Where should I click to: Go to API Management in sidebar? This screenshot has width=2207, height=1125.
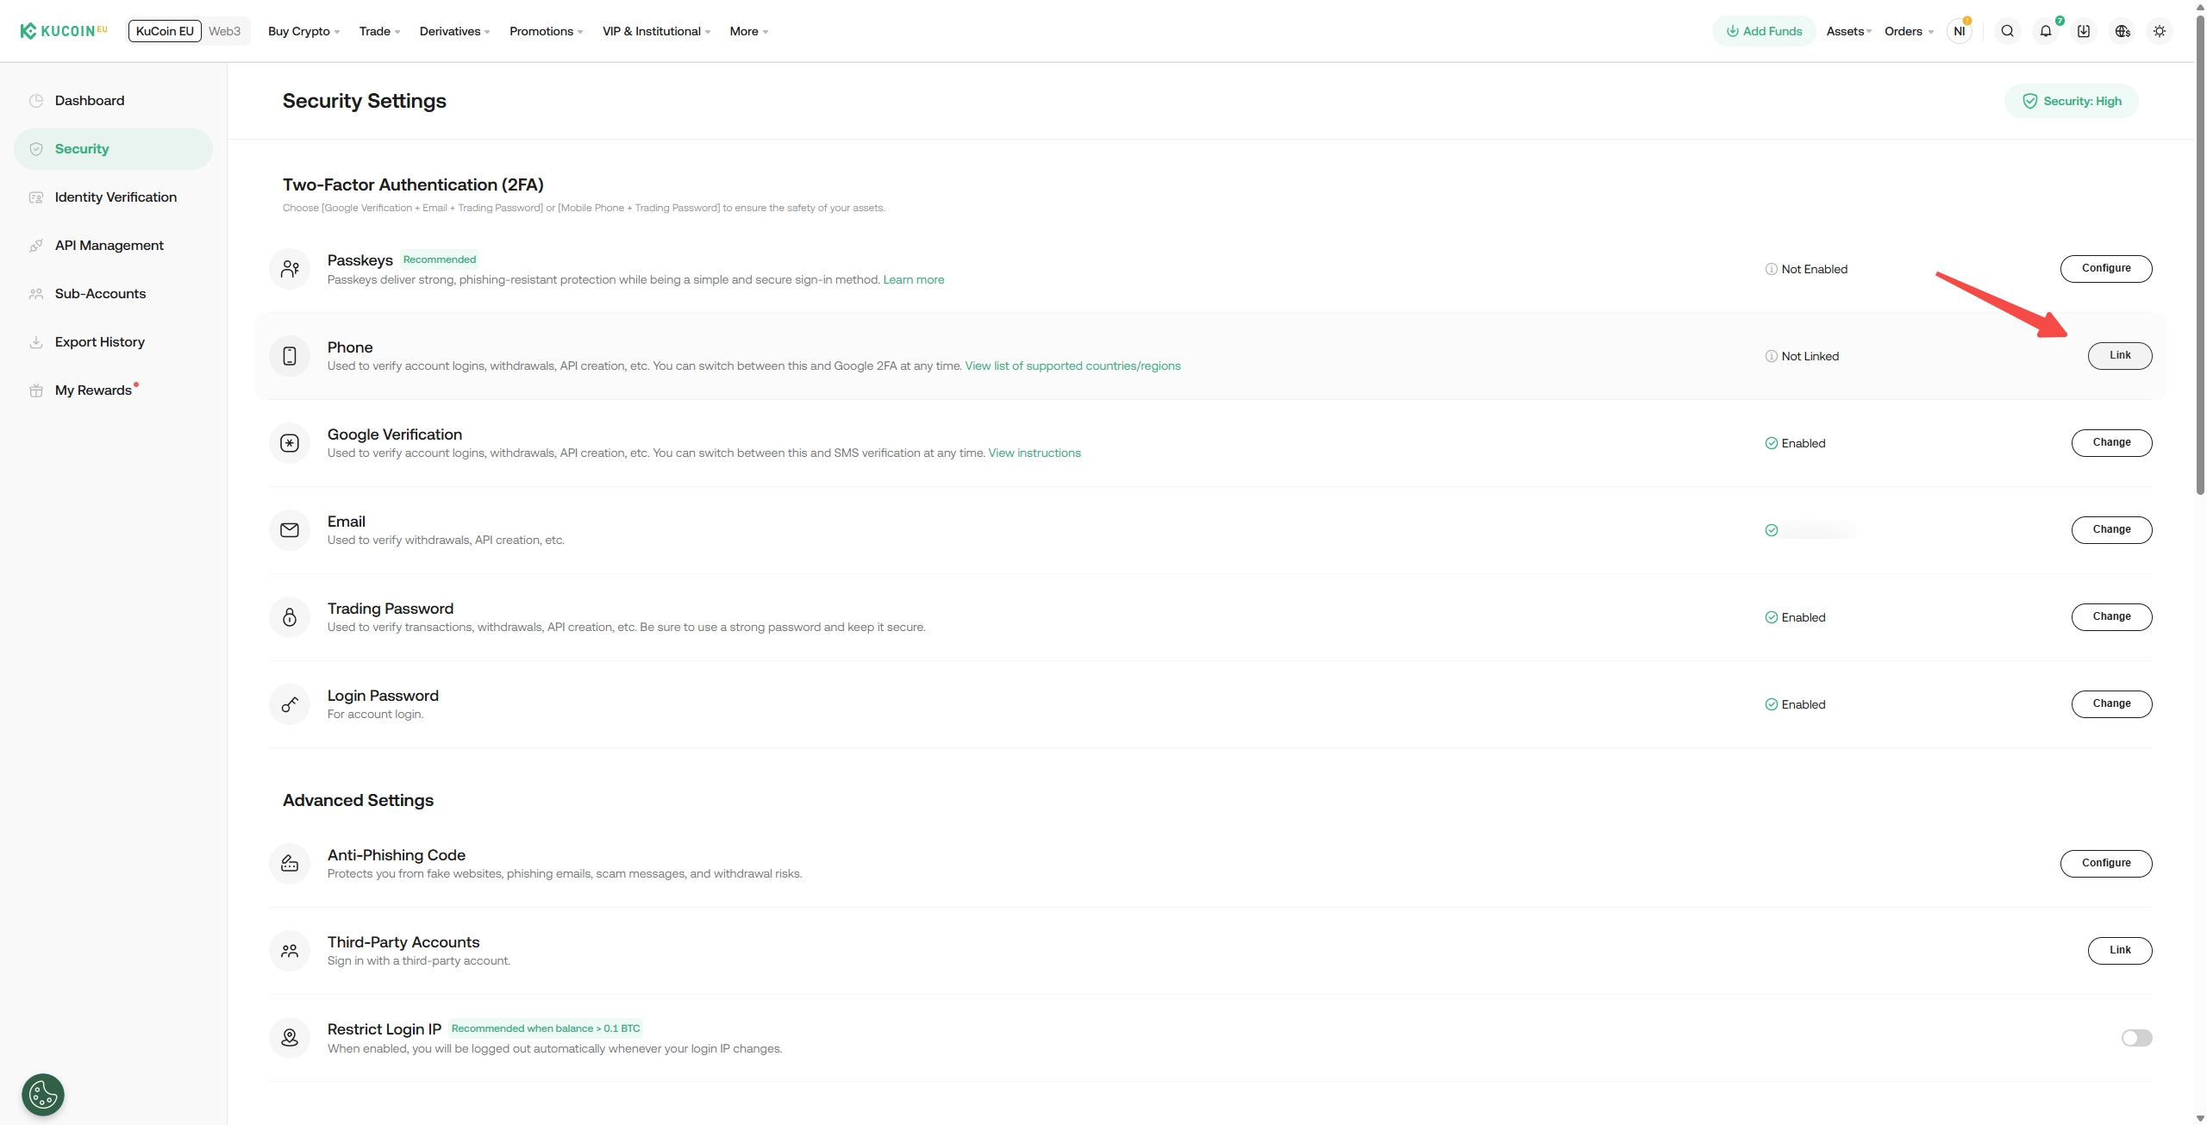(109, 246)
